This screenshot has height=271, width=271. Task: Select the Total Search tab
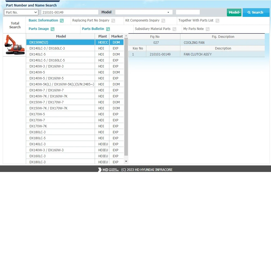[15, 25]
